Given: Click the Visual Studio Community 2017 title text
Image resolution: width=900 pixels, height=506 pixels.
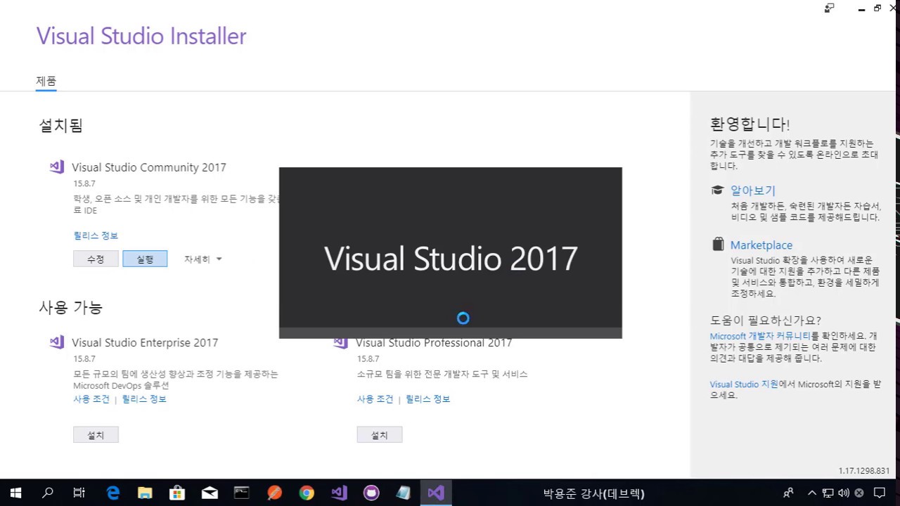Looking at the screenshot, I should (x=149, y=167).
